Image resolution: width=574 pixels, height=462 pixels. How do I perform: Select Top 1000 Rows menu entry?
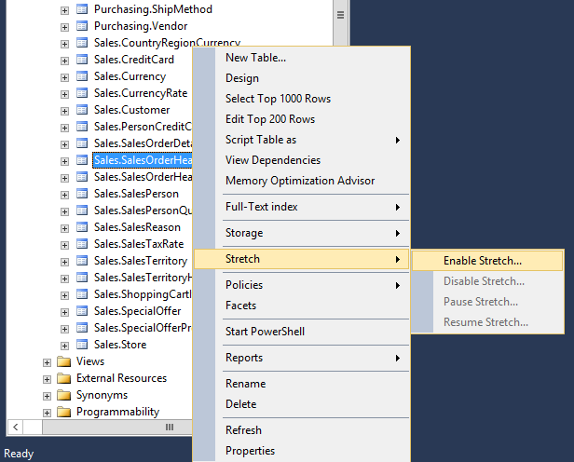coord(278,99)
